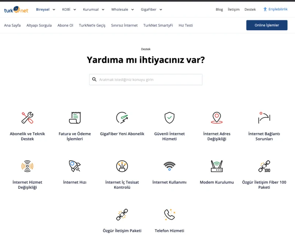Select Abone Ol menu item
The width and height of the screenshot is (295, 243).
65,25
